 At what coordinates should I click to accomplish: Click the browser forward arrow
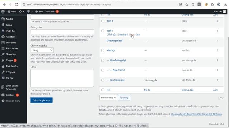(10, 5)
